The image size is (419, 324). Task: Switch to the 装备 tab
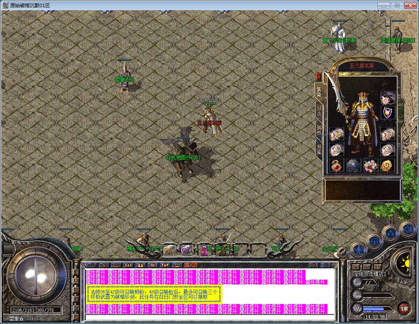point(319,92)
